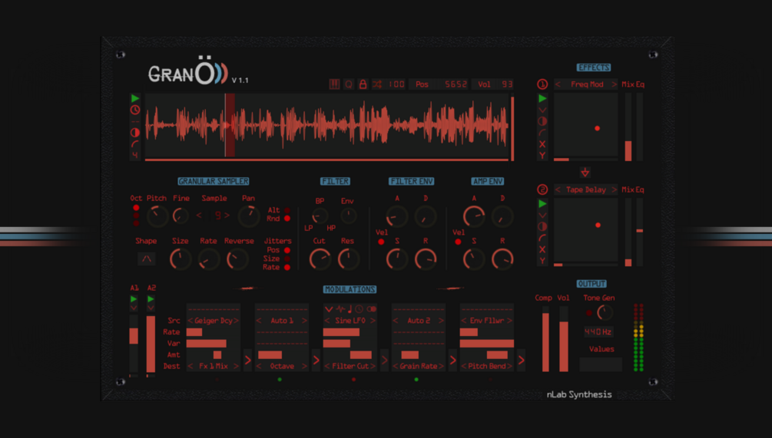Click the effect 1 XY pad dot
The height and width of the screenshot is (438, 772).
(x=597, y=128)
